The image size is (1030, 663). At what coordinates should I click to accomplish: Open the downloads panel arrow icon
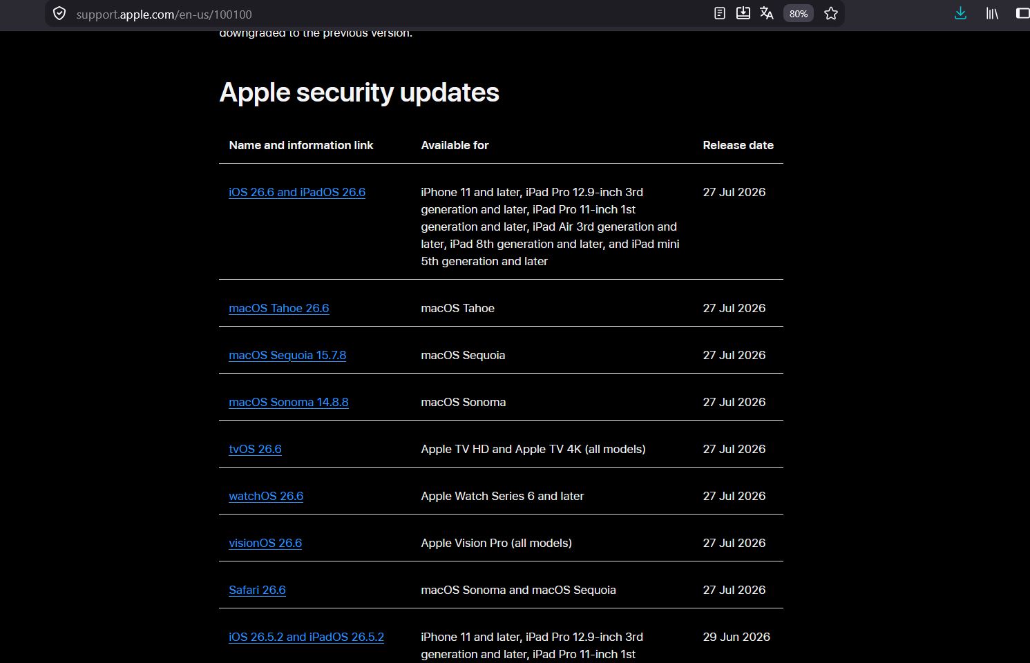point(960,13)
